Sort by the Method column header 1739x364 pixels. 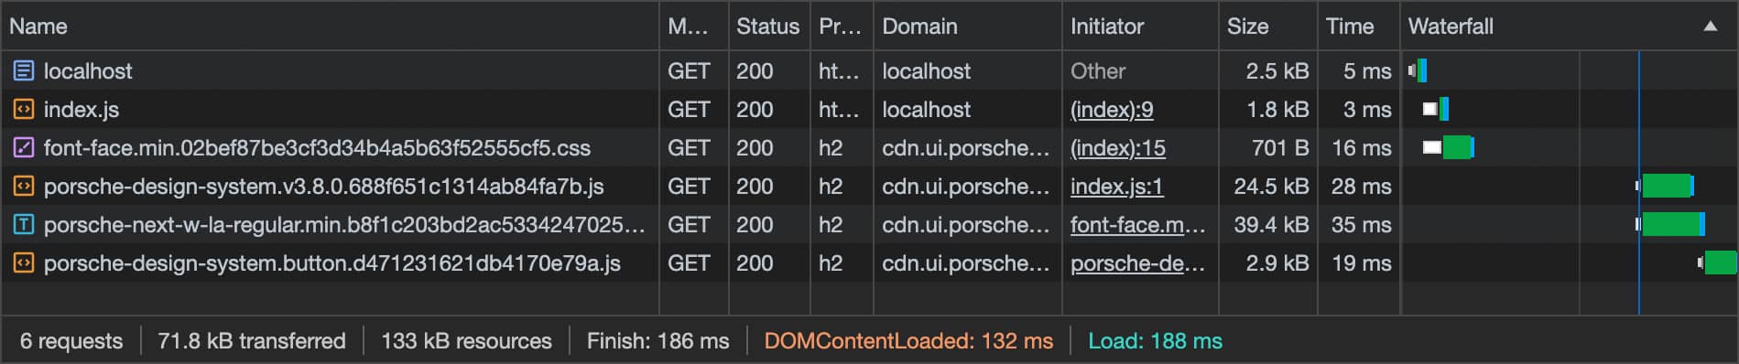[693, 26]
